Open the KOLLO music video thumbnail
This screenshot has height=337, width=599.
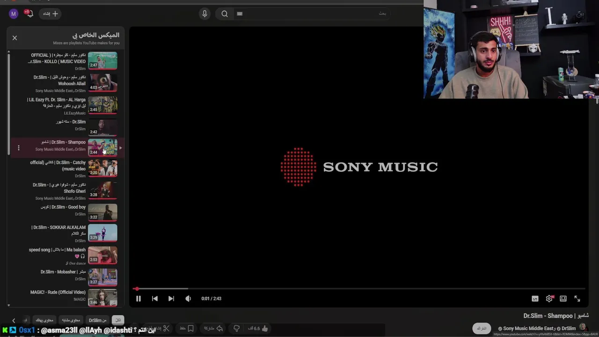tap(102, 60)
